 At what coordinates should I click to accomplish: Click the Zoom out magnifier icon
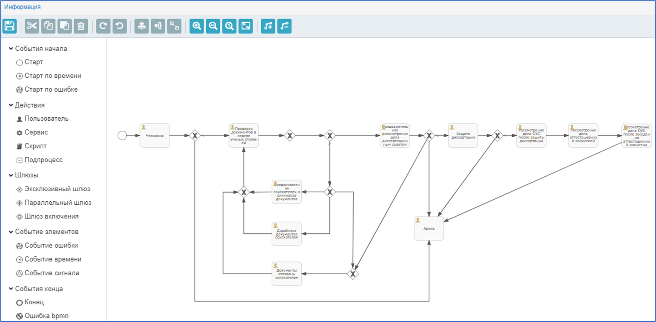[213, 26]
